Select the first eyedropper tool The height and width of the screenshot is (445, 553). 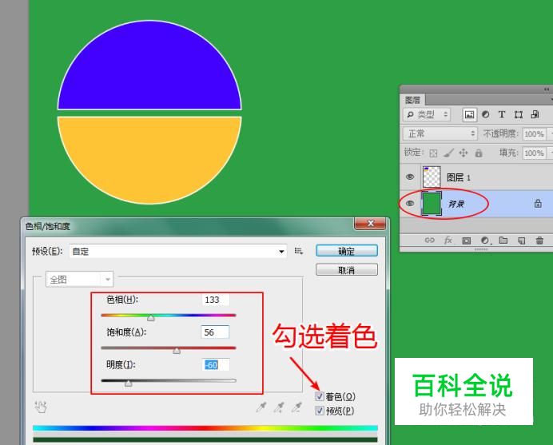coord(261,407)
